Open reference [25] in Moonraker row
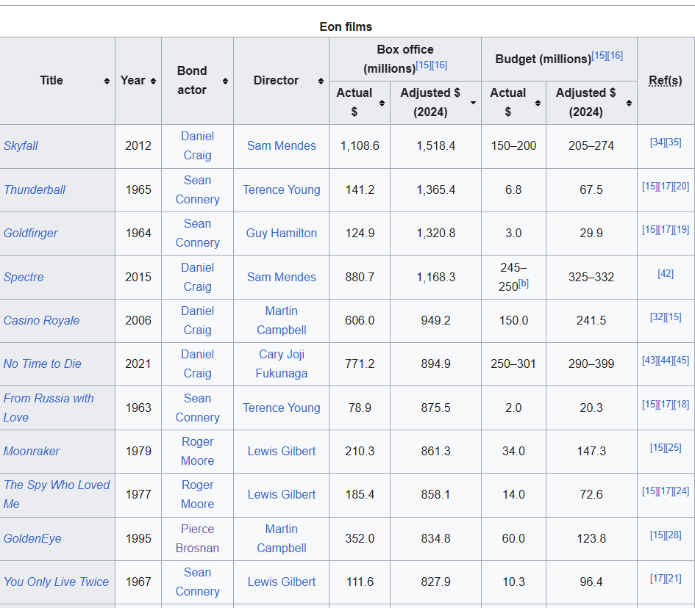 (x=674, y=447)
